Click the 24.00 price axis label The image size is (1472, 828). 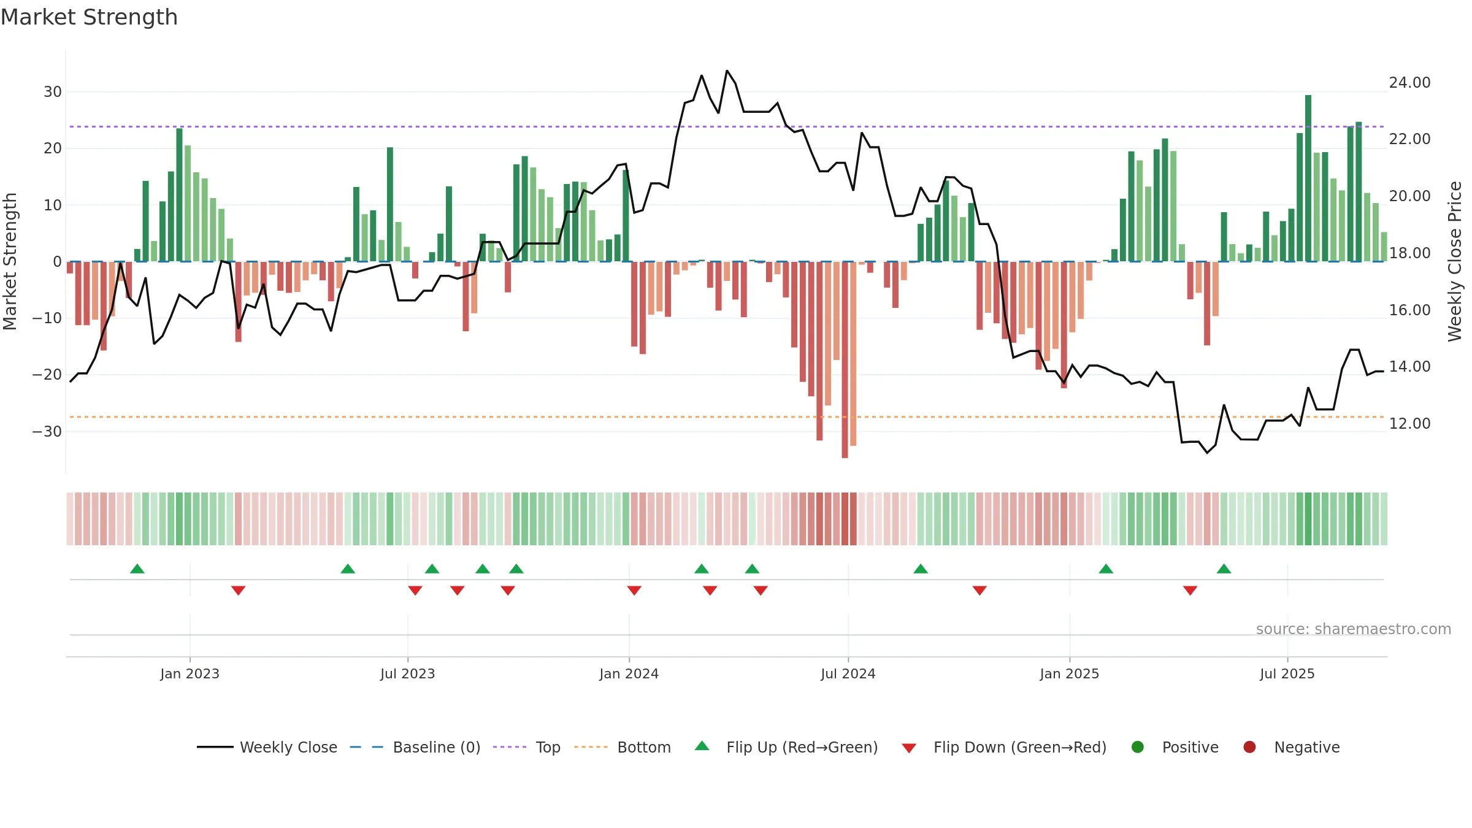click(x=1409, y=83)
